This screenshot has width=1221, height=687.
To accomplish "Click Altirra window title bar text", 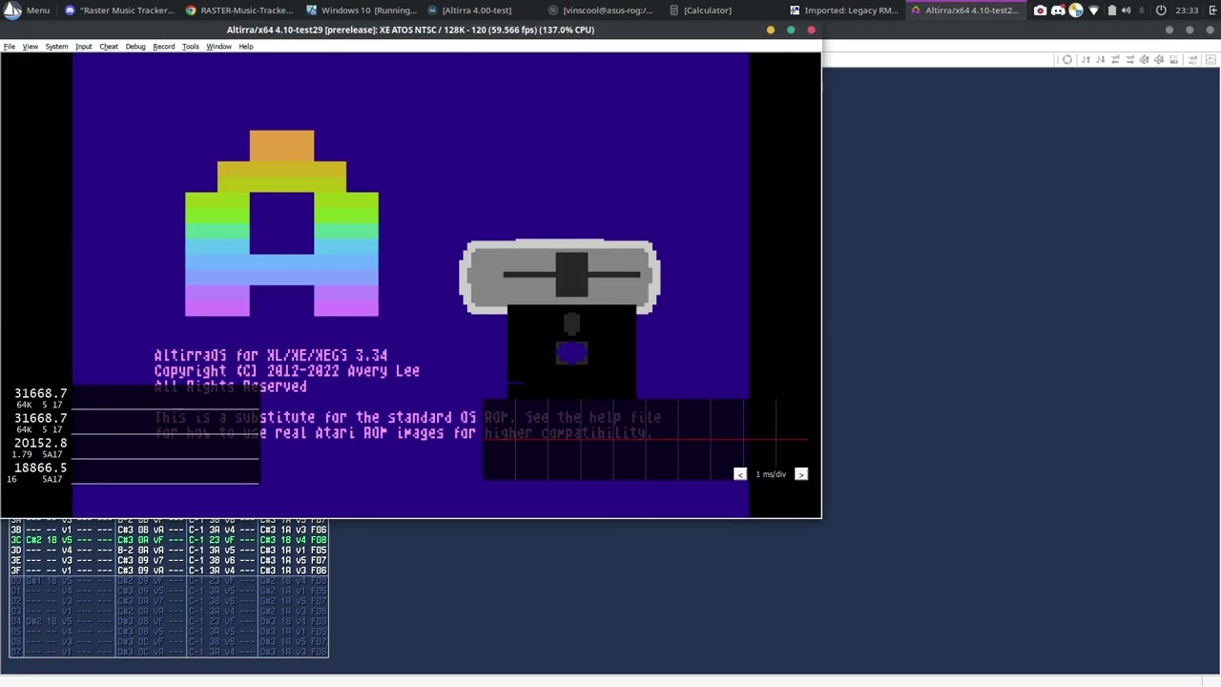I will [410, 30].
